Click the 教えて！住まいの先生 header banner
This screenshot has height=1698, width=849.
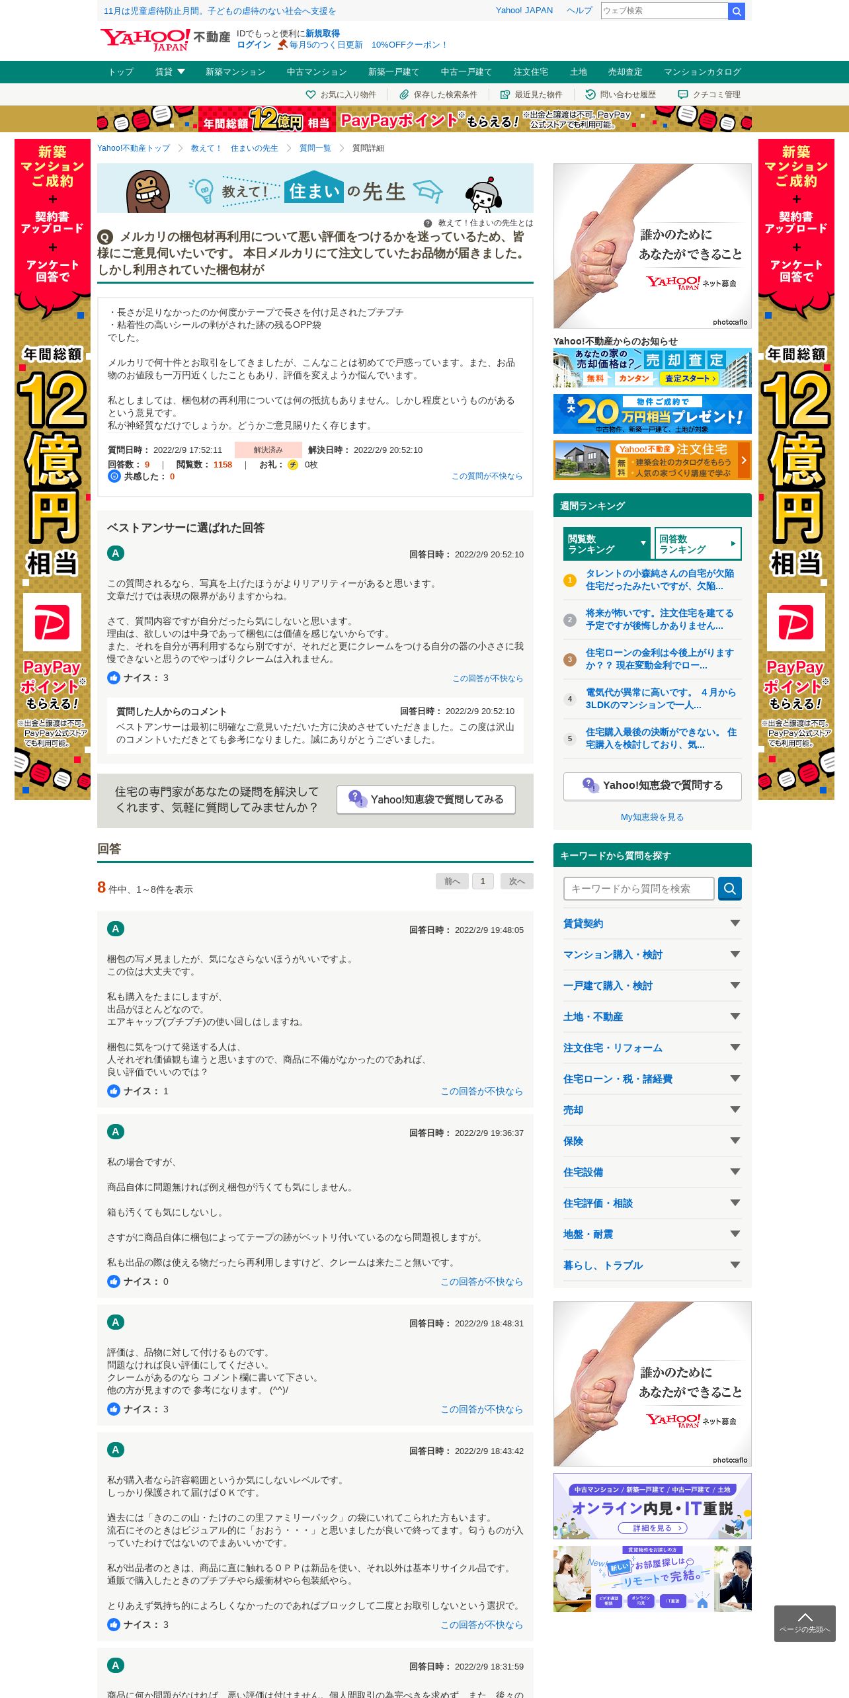[315, 188]
